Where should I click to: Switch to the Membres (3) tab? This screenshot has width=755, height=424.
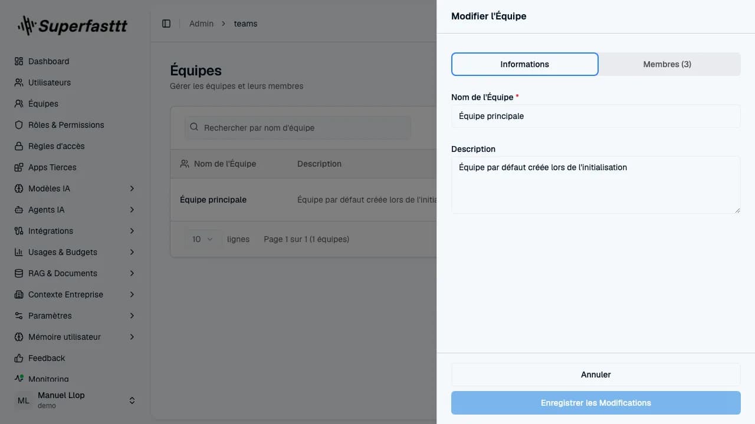tap(667, 64)
